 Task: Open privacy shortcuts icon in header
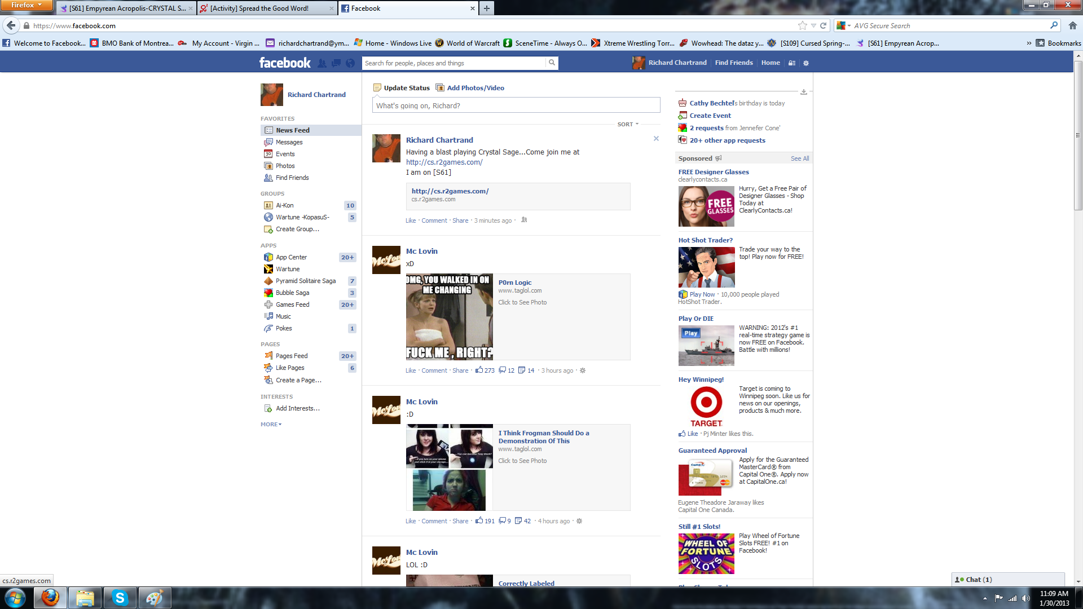pos(792,63)
